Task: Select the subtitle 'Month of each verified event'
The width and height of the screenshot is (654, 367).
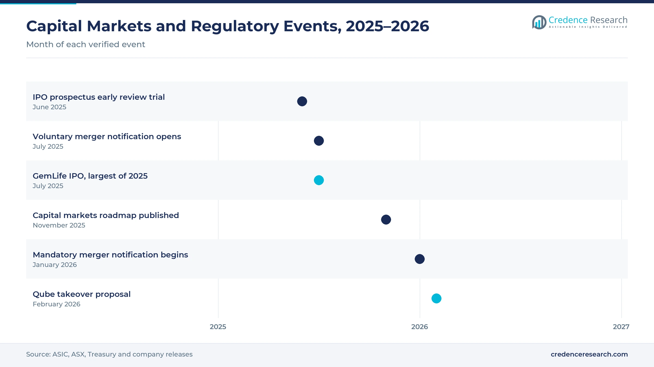Action: pos(86,44)
